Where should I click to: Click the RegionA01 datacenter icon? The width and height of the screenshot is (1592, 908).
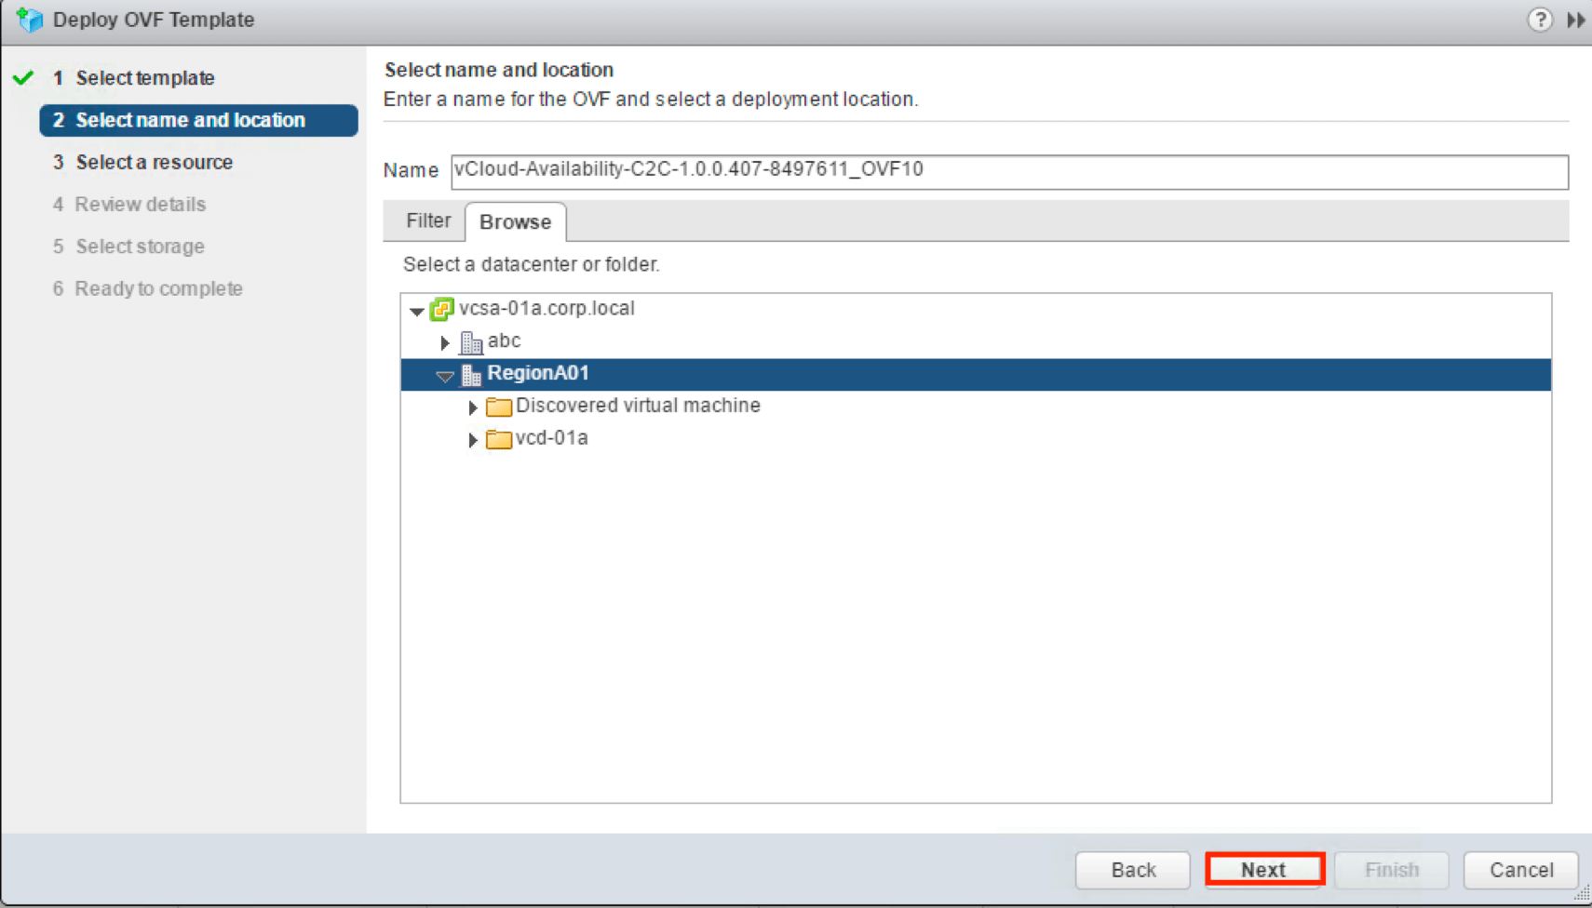471,375
